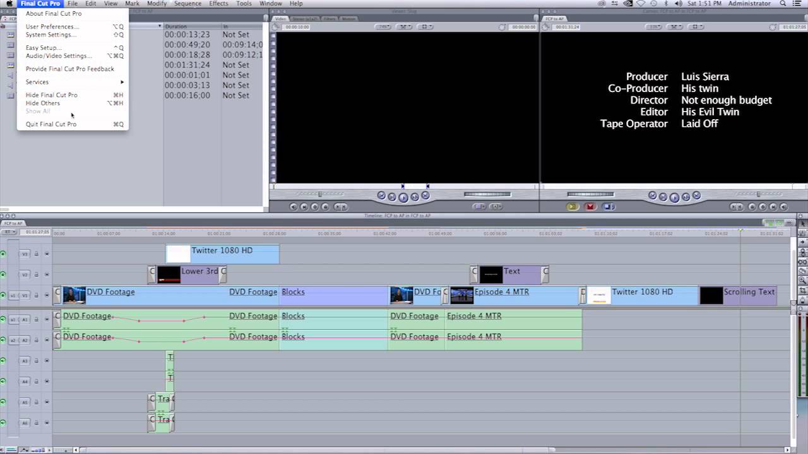This screenshot has height=454, width=808.
Task: Toggle visibility of track V1
Action: coord(3,295)
